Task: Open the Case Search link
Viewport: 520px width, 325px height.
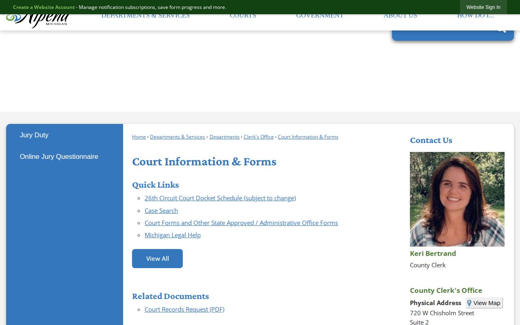Action: [161, 210]
